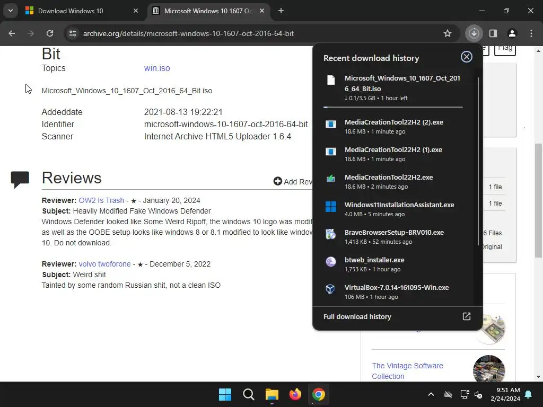
Task: Open the Vintage Software Collection thumbnail
Action: [x=488, y=369]
